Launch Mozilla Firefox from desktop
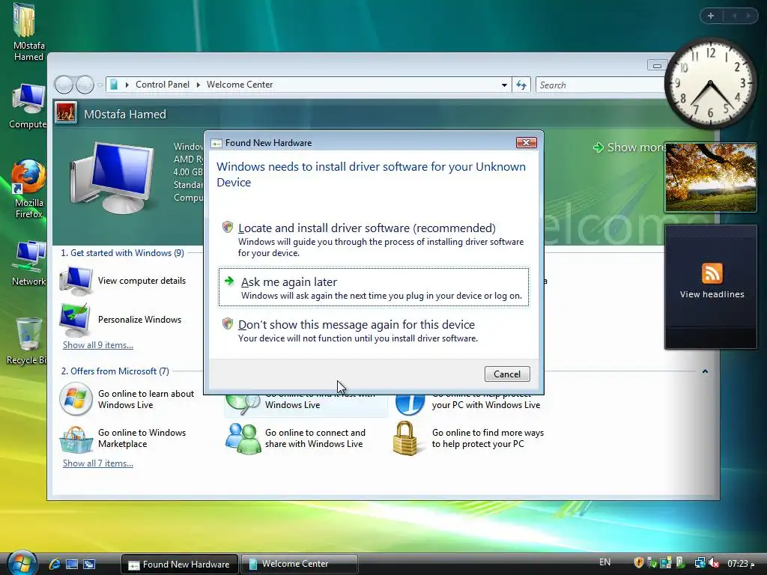The width and height of the screenshot is (767, 575). pyautogui.click(x=28, y=189)
